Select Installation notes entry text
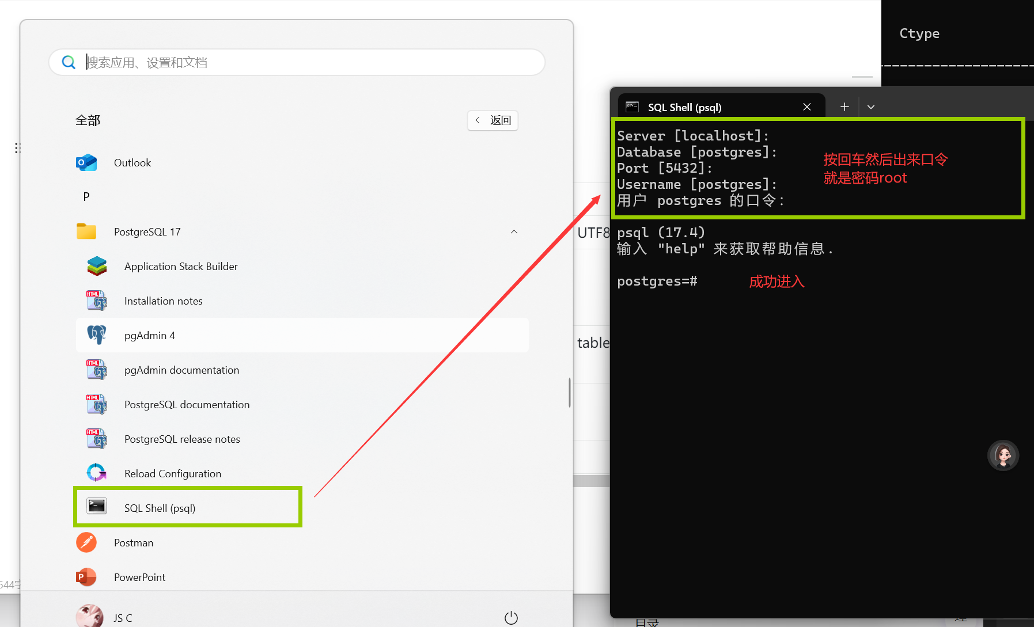This screenshot has height=627, width=1034. click(164, 301)
